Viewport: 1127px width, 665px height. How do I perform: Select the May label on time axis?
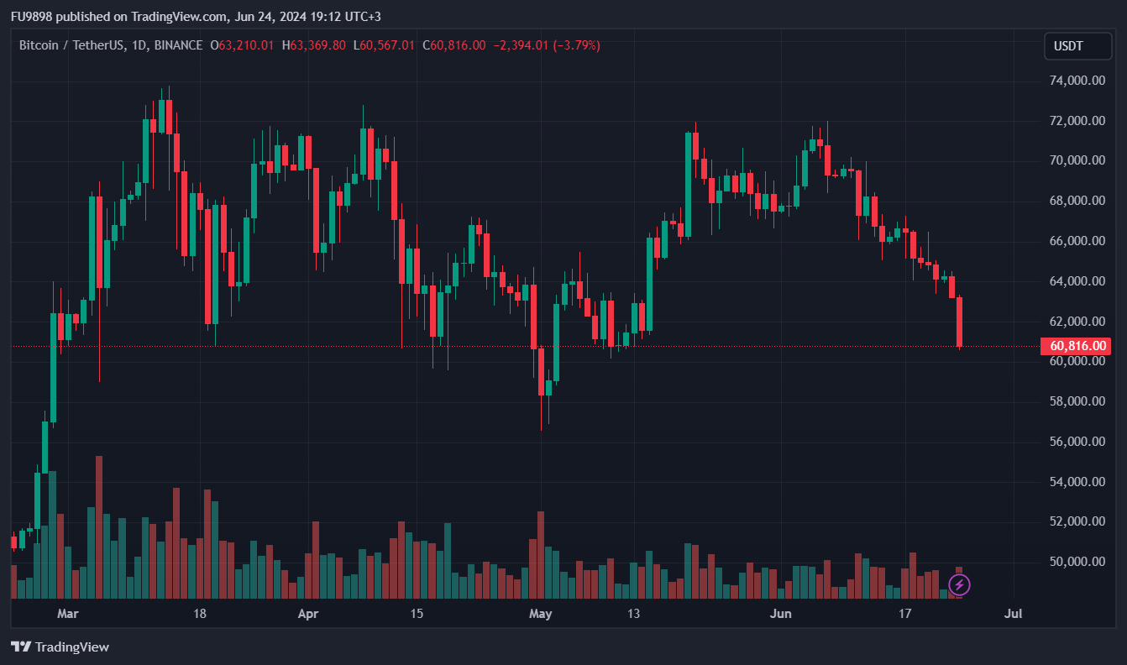[541, 614]
